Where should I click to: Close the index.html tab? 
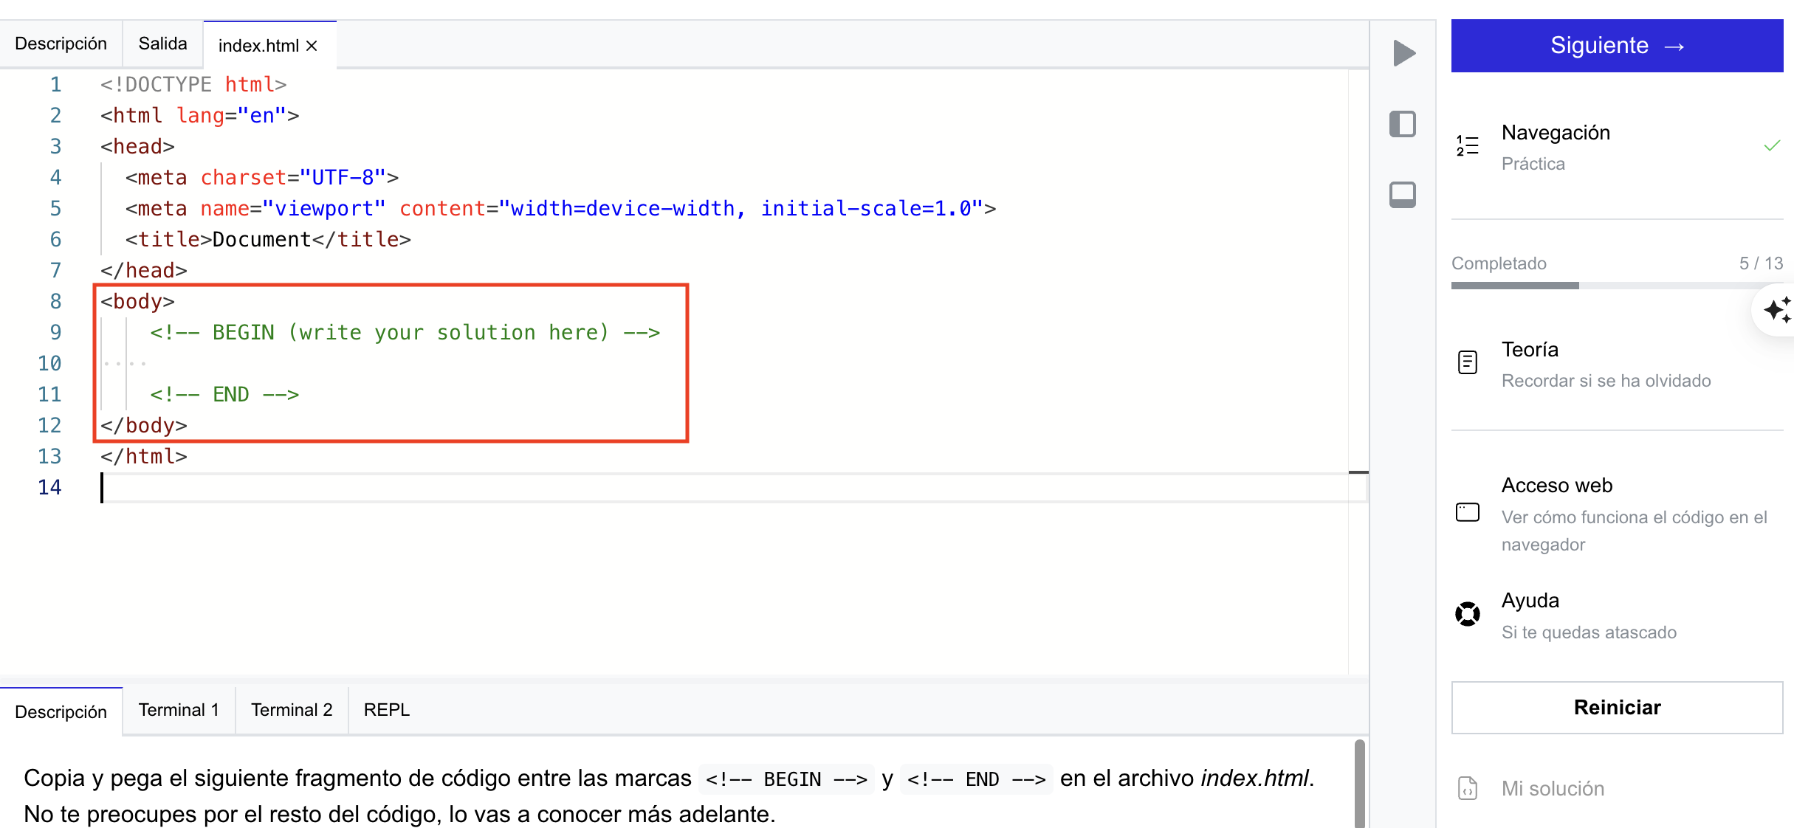(x=312, y=46)
